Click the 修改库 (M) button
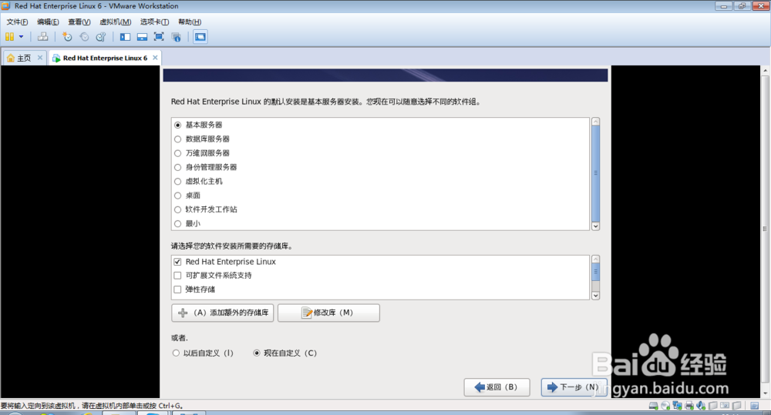The width and height of the screenshot is (771, 415). [x=328, y=313]
